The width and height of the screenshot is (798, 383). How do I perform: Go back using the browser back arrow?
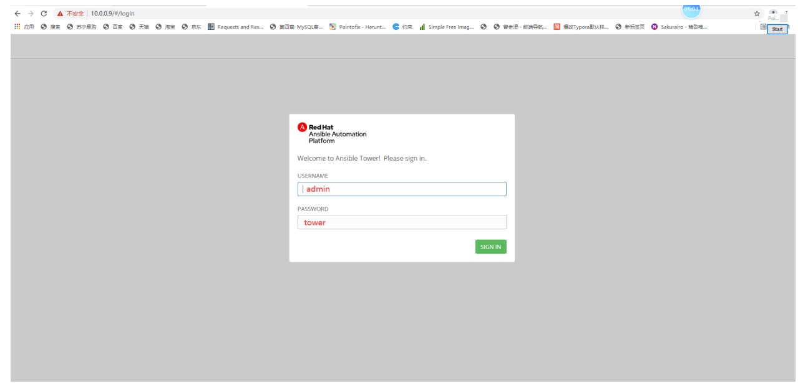click(17, 13)
